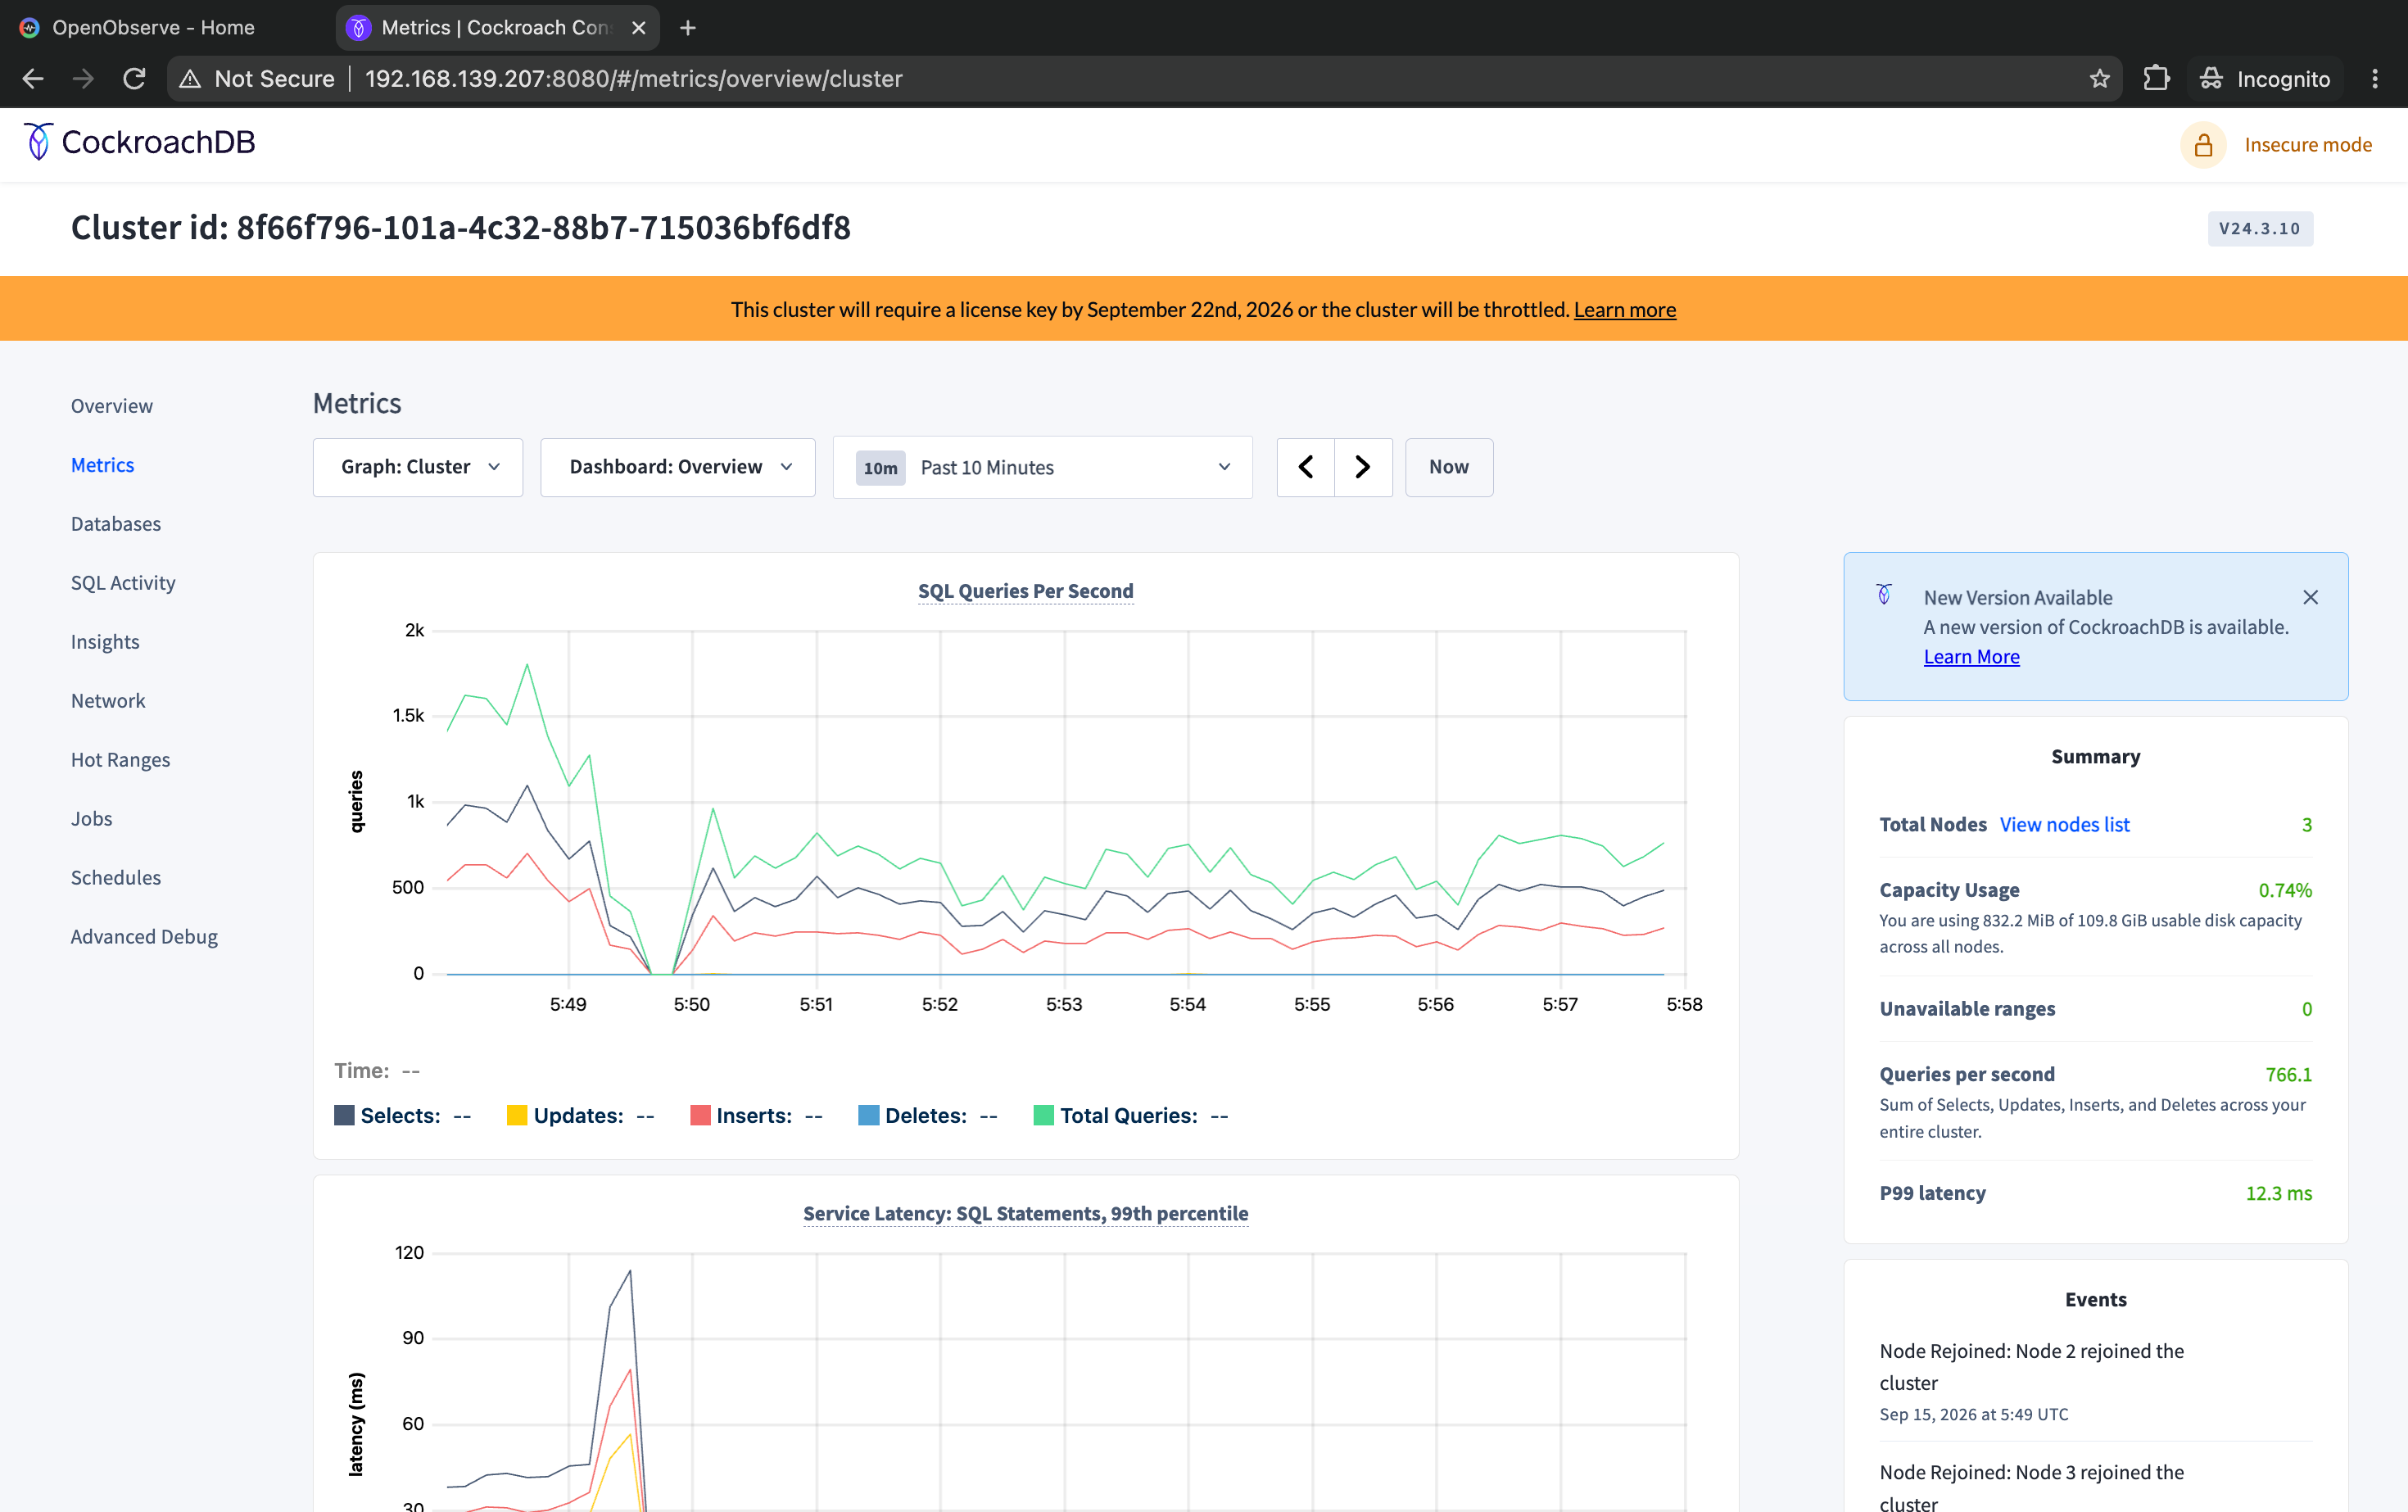Click the Selects legend color swatch

tap(344, 1115)
